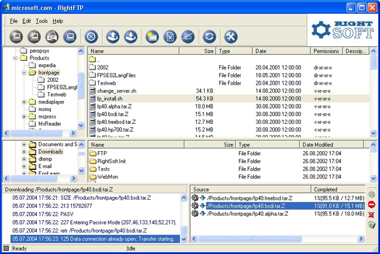The height and width of the screenshot is (254, 380).
Task: Click the download toolbar icon
Action: coord(130,37)
